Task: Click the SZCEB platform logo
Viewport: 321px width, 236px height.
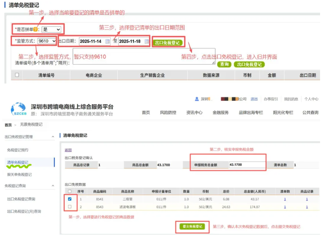Action: pyautogui.click(x=18, y=109)
